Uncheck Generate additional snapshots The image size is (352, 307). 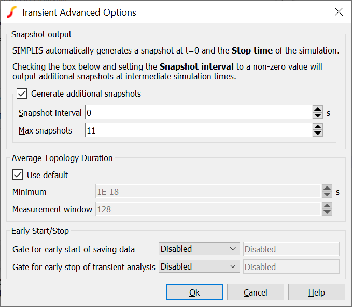coord(22,94)
